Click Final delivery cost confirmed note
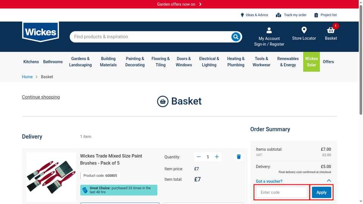The image size is (363, 204). tap(305, 172)
